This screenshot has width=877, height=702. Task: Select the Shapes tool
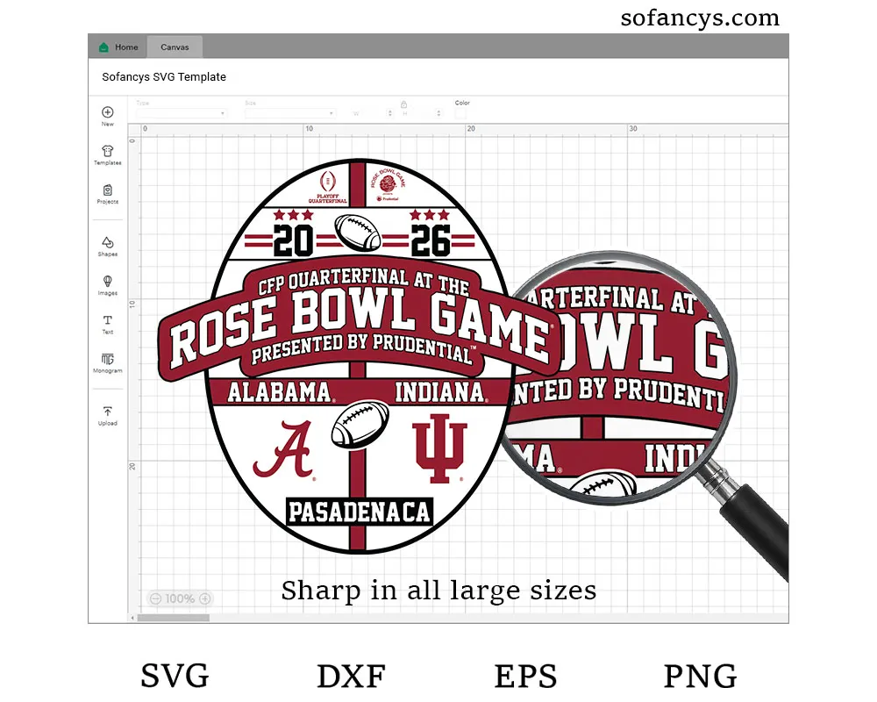(x=107, y=242)
